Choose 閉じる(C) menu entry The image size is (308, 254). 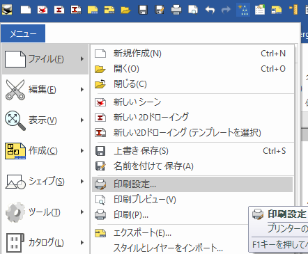pos(192,84)
